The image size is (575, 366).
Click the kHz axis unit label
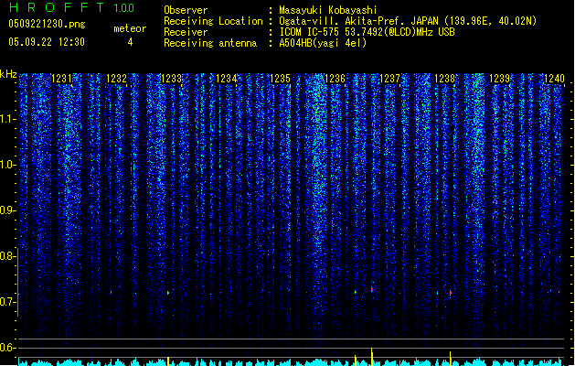tap(8, 74)
